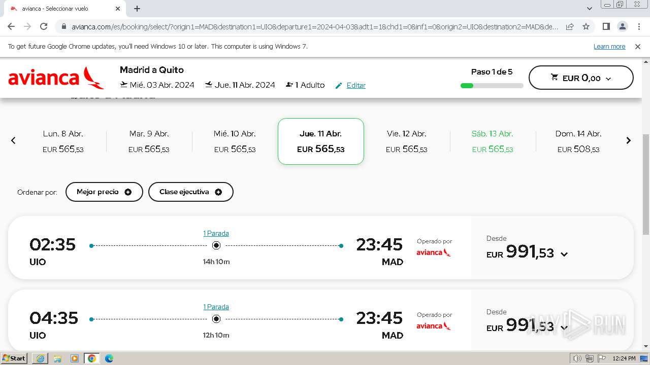650x365 pixels.
Task: Bookmark this page with the star icon
Action: coord(586,26)
